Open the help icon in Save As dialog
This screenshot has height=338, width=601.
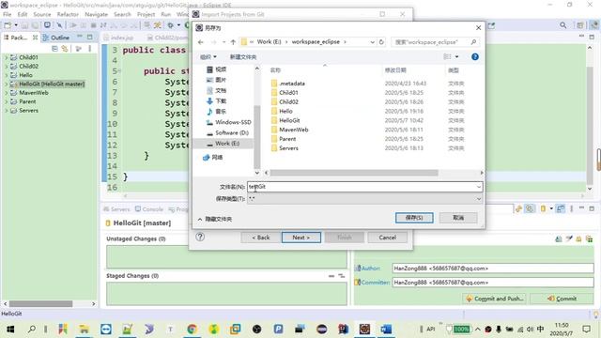(475, 56)
